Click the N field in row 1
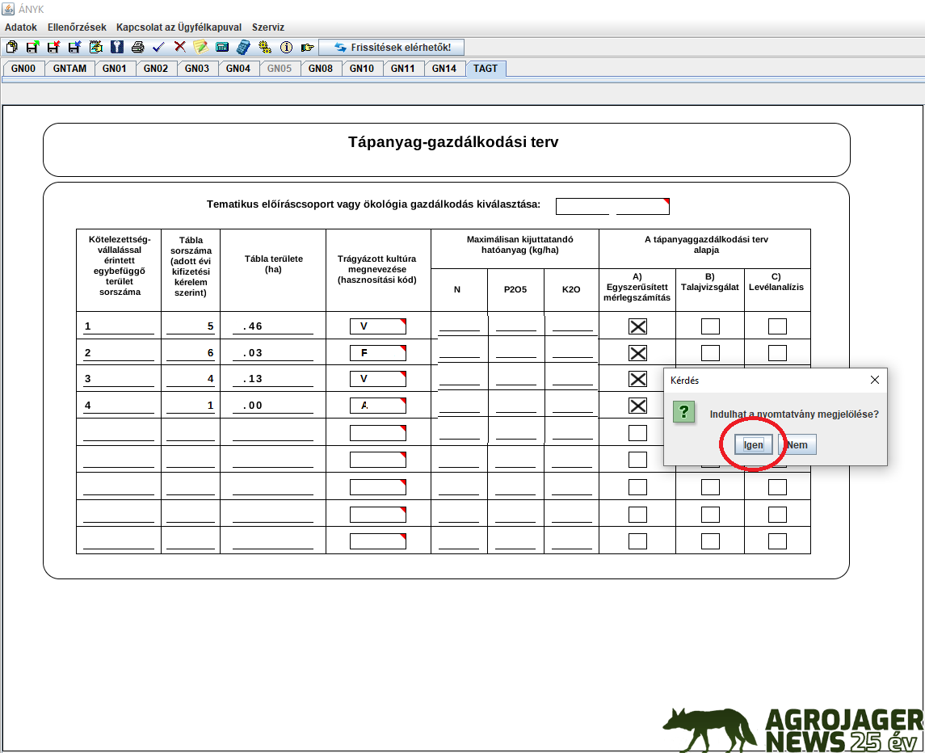The image size is (925, 753). [x=459, y=326]
